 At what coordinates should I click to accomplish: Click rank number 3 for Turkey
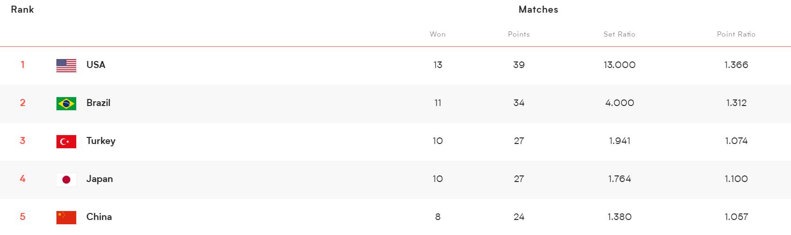click(x=23, y=141)
